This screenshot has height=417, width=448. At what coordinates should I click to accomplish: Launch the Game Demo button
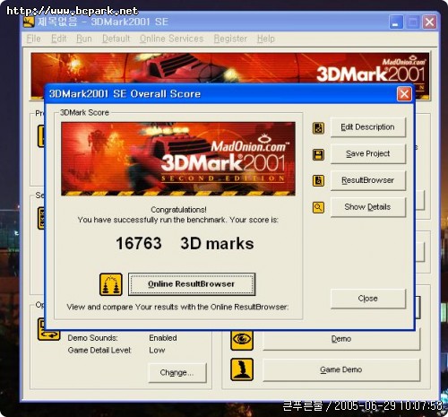tap(341, 369)
